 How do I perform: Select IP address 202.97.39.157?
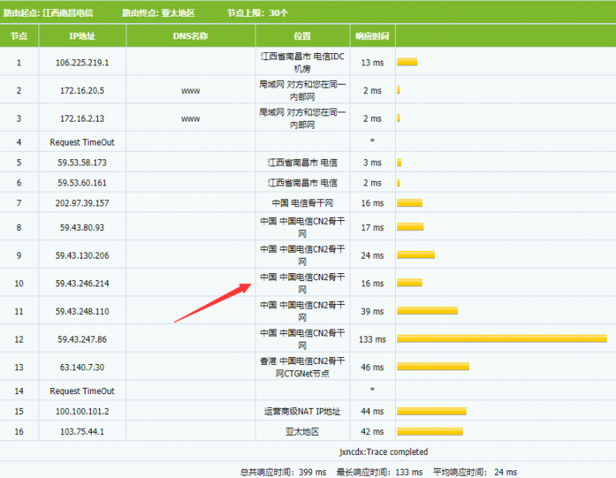coord(82,203)
